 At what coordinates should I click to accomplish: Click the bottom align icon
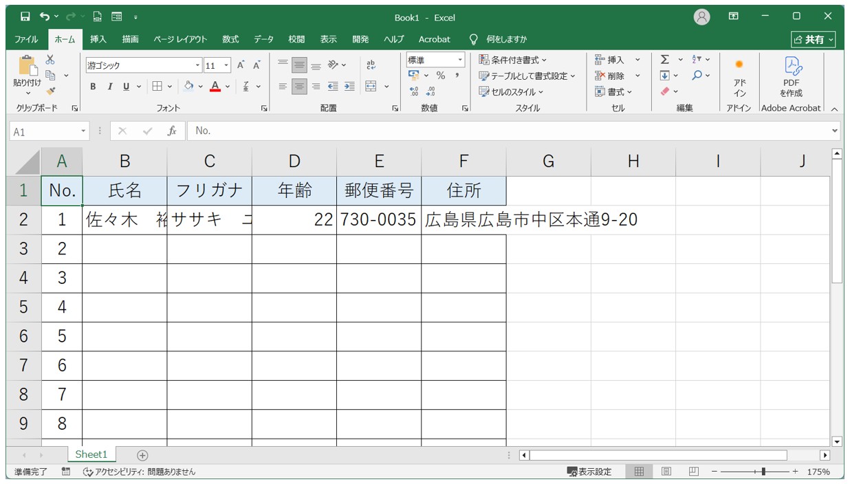coord(316,65)
